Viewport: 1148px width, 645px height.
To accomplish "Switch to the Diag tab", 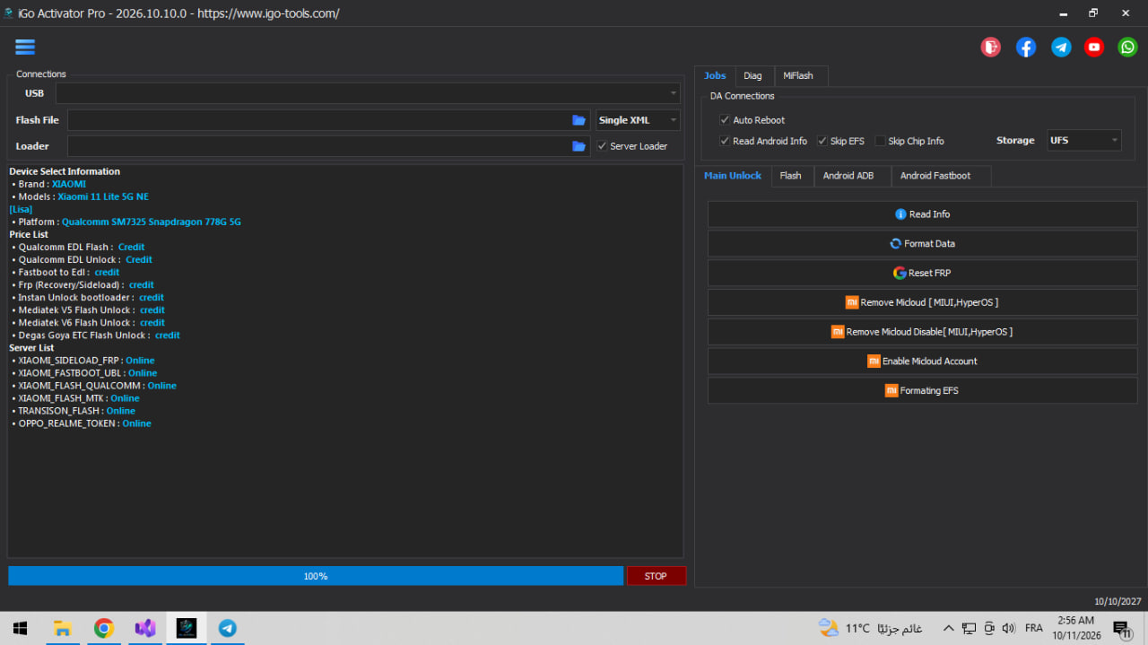I will [752, 75].
